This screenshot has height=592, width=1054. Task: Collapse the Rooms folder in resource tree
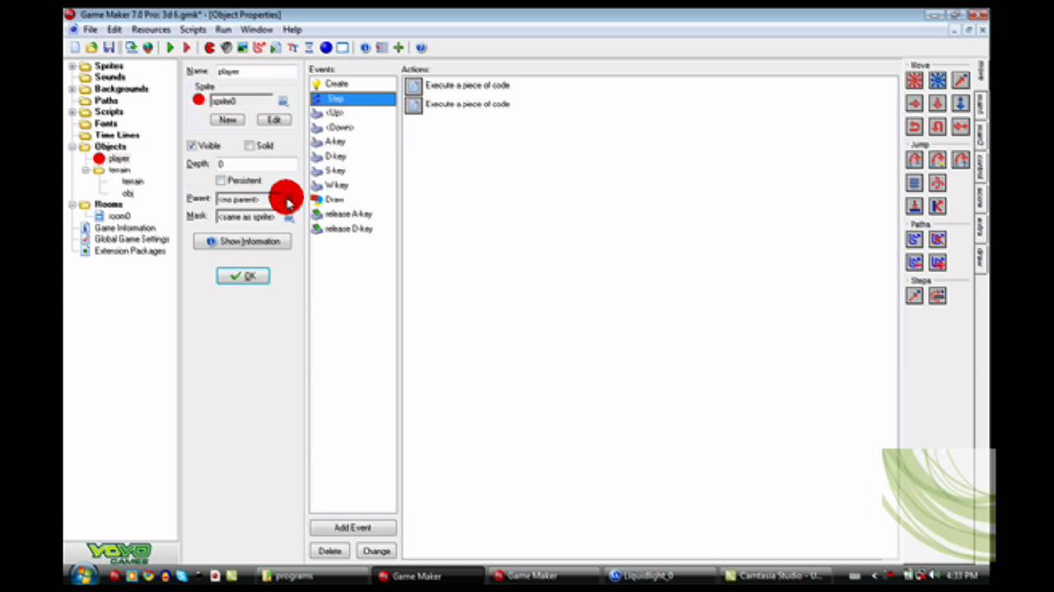click(x=72, y=204)
